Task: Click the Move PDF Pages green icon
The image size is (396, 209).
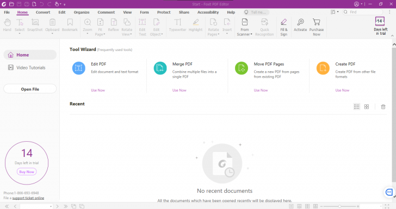Action: pos(242,68)
